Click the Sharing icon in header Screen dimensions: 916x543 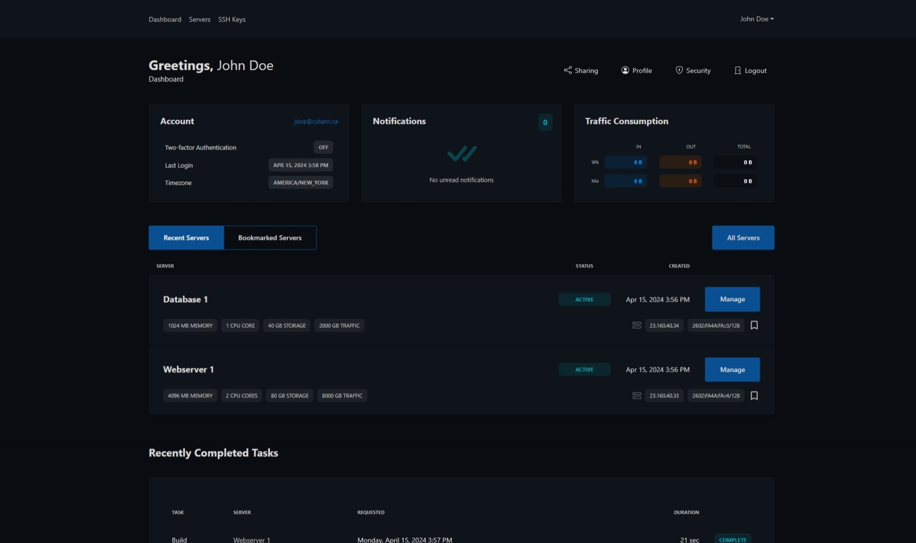[568, 70]
